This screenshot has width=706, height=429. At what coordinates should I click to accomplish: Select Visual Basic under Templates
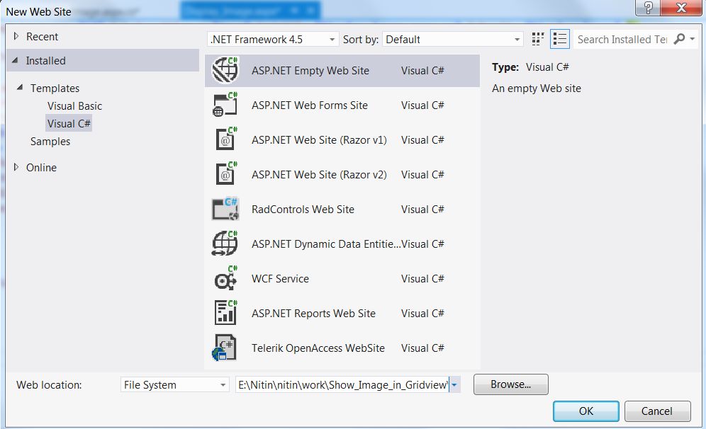point(74,106)
